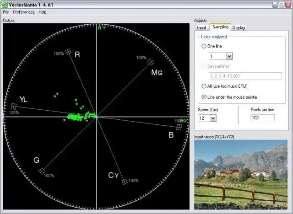Click the input video mountain thumbnail
The height and width of the screenshot is (214, 293).
point(241,175)
